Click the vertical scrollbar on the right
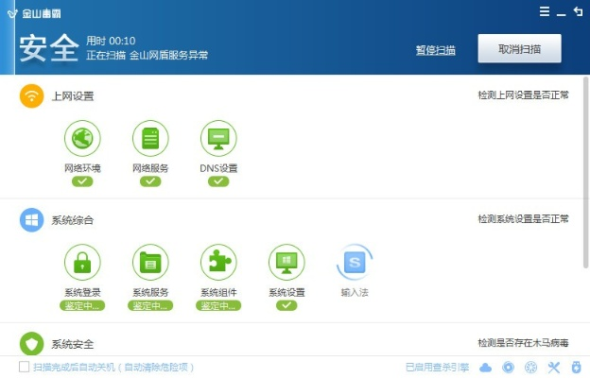 coord(586,170)
